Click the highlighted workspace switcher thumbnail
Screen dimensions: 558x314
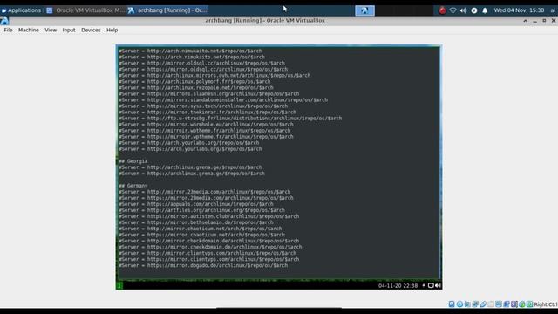pyautogui.click(x=364, y=10)
